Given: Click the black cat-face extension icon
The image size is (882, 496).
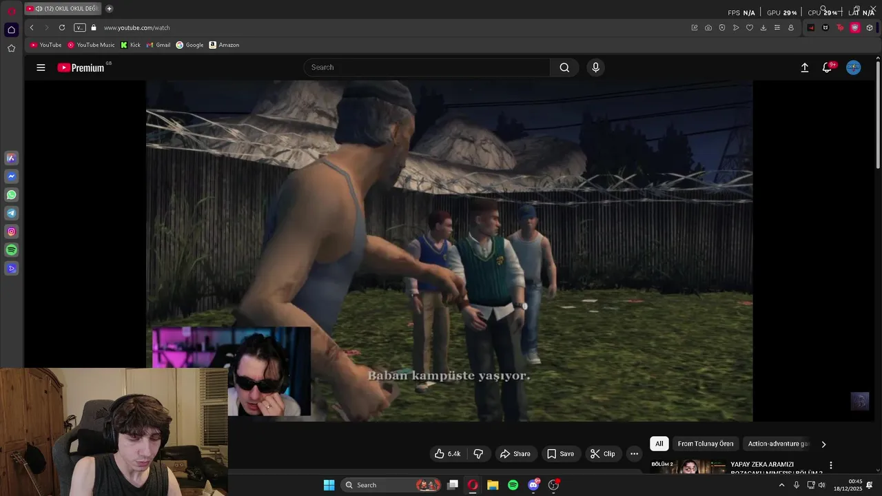Looking at the screenshot, I should tap(825, 28).
